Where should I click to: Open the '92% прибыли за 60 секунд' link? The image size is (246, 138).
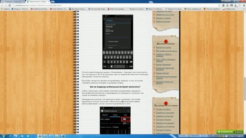click(166, 51)
